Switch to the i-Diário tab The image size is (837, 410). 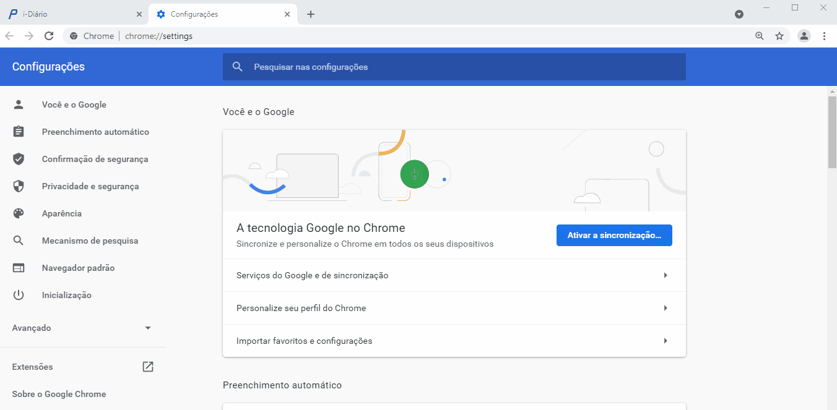coord(74,14)
